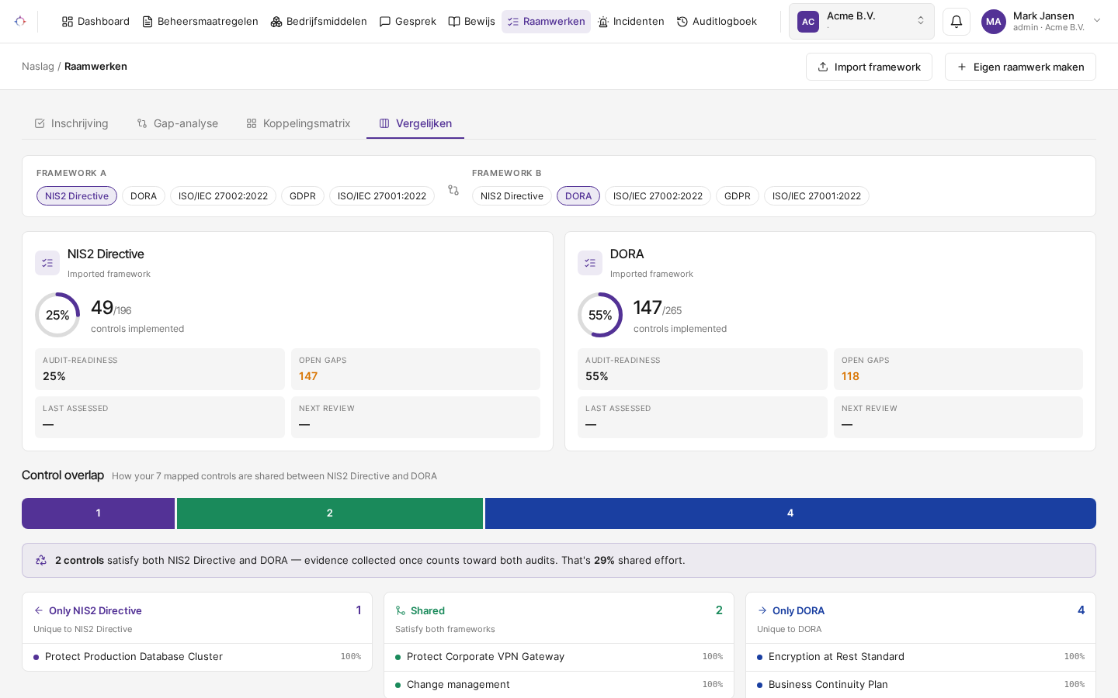Screen dimensions: 1118x698
Task: Switch to the Inschrijving tab
Action: pos(71,123)
